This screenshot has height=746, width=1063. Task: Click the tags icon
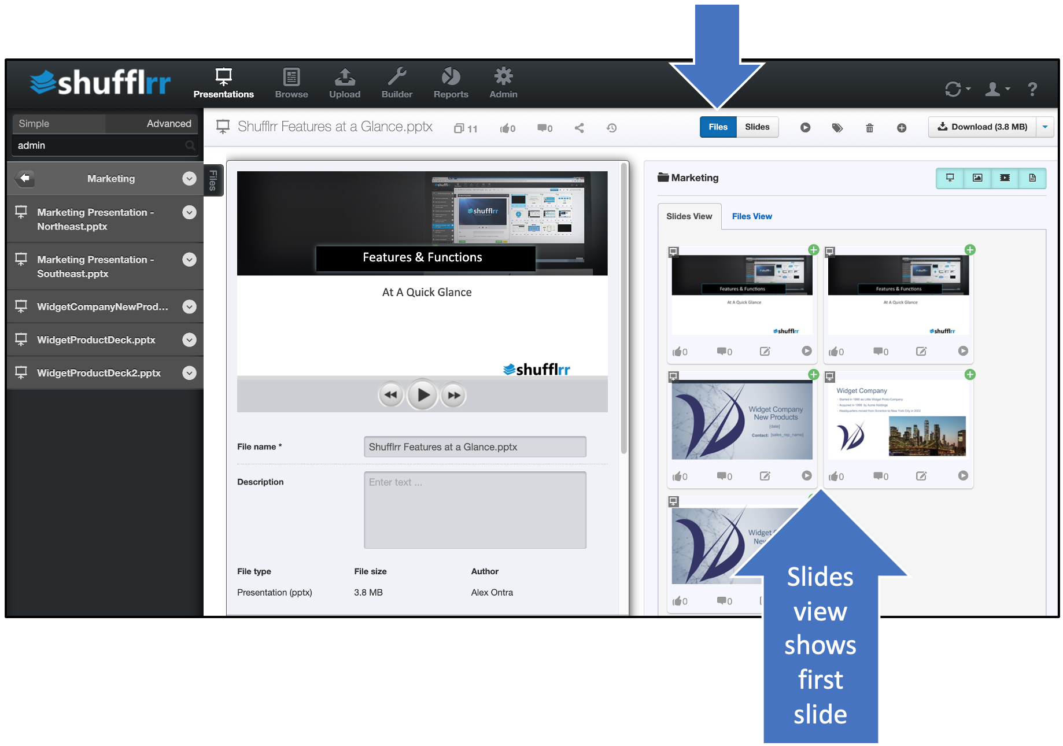coord(837,128)
